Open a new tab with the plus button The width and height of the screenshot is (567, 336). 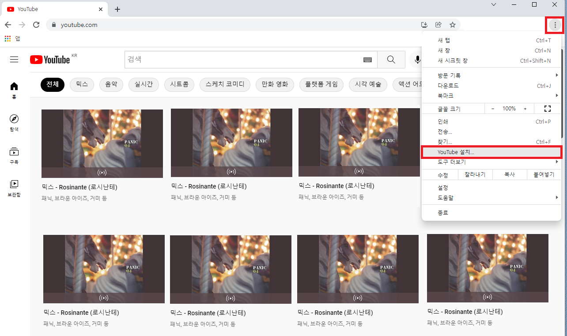coord(117,9)
